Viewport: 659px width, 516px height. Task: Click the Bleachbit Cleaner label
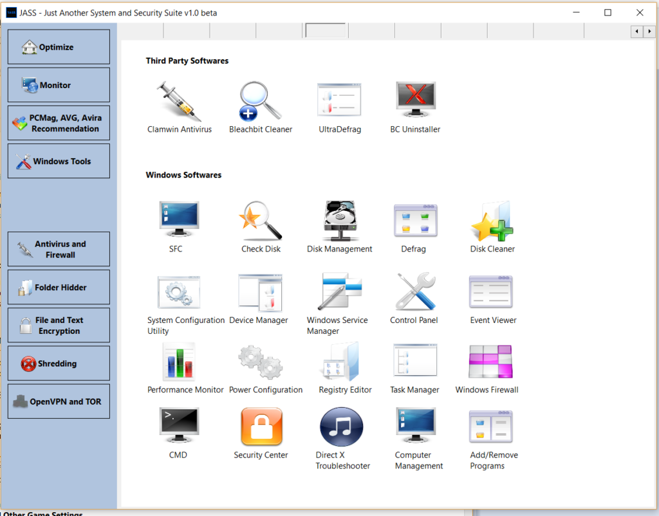pyautogui.click(x=261, y=129)
